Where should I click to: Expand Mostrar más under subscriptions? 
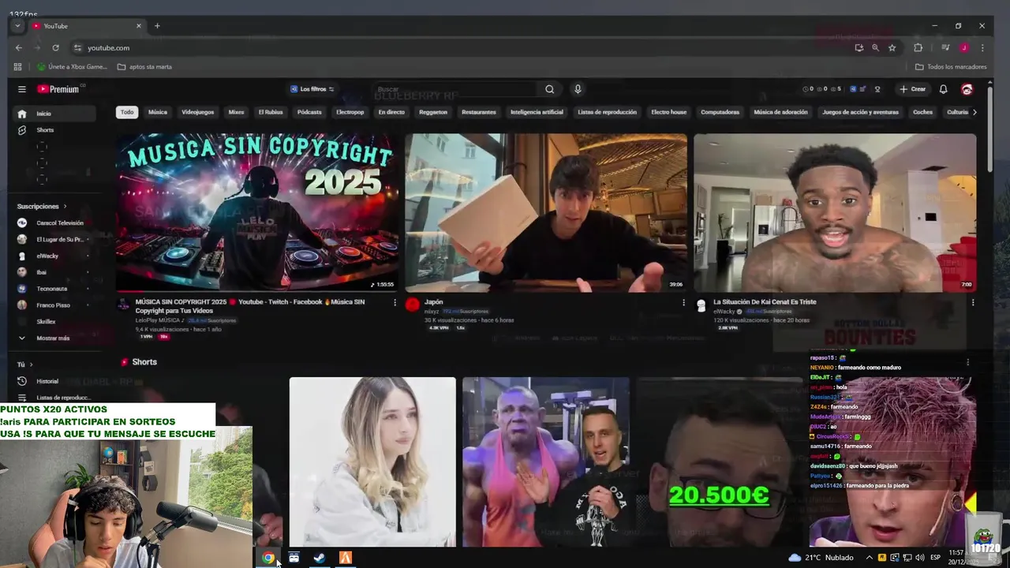(x=52, y=338)
